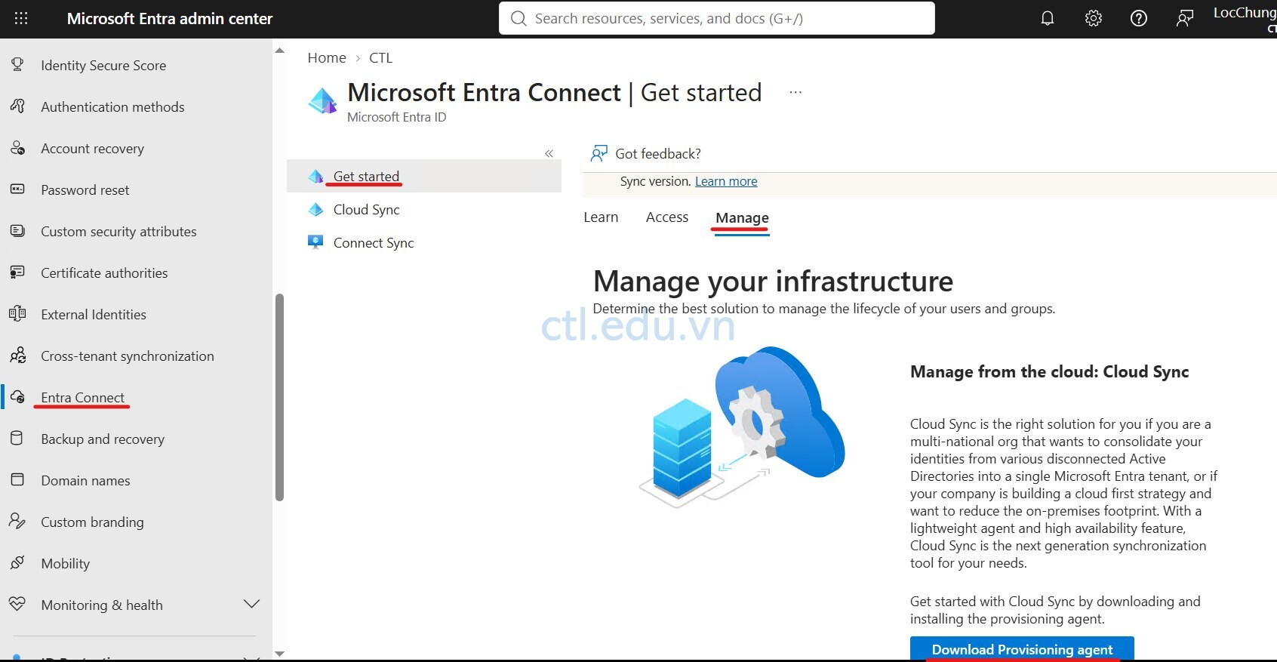
Task: Click the Cross-tenant synchronization icon
Action: [17, 356]
